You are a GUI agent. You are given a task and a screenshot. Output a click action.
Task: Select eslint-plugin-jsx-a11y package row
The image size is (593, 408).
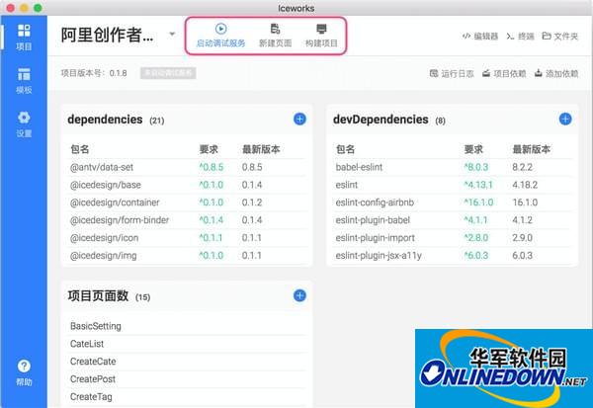click(453, 256)
